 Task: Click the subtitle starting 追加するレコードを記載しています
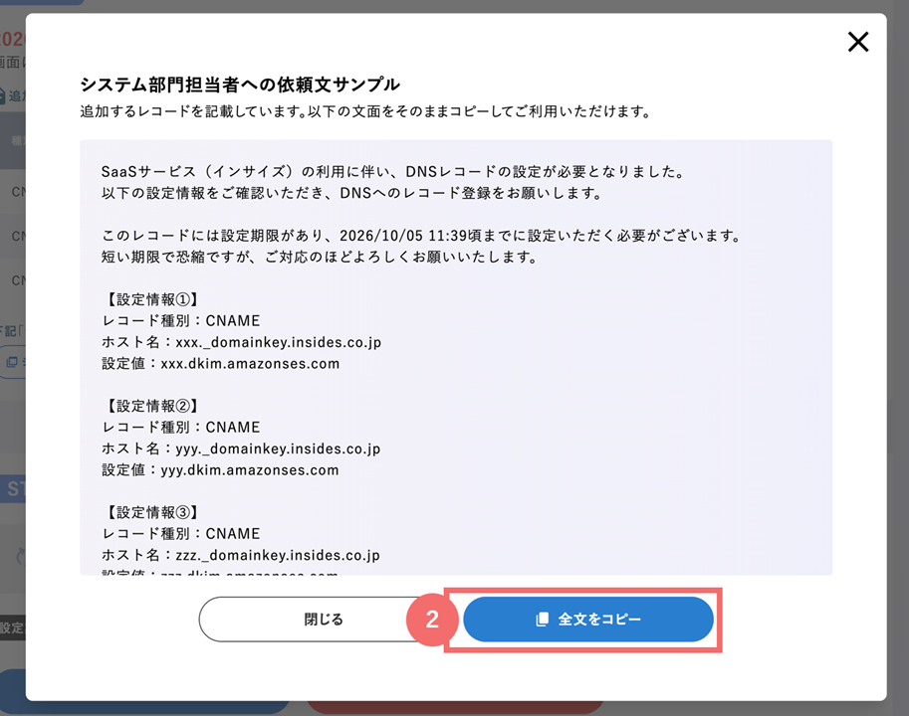[x=365, y=111]
